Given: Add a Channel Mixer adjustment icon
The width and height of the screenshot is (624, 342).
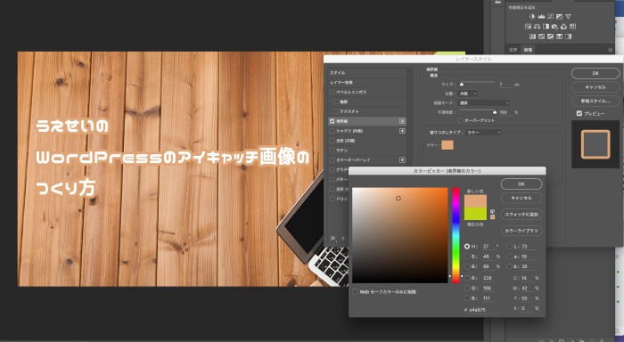Looking at the screenshot, I should click(x=563, y=26).
